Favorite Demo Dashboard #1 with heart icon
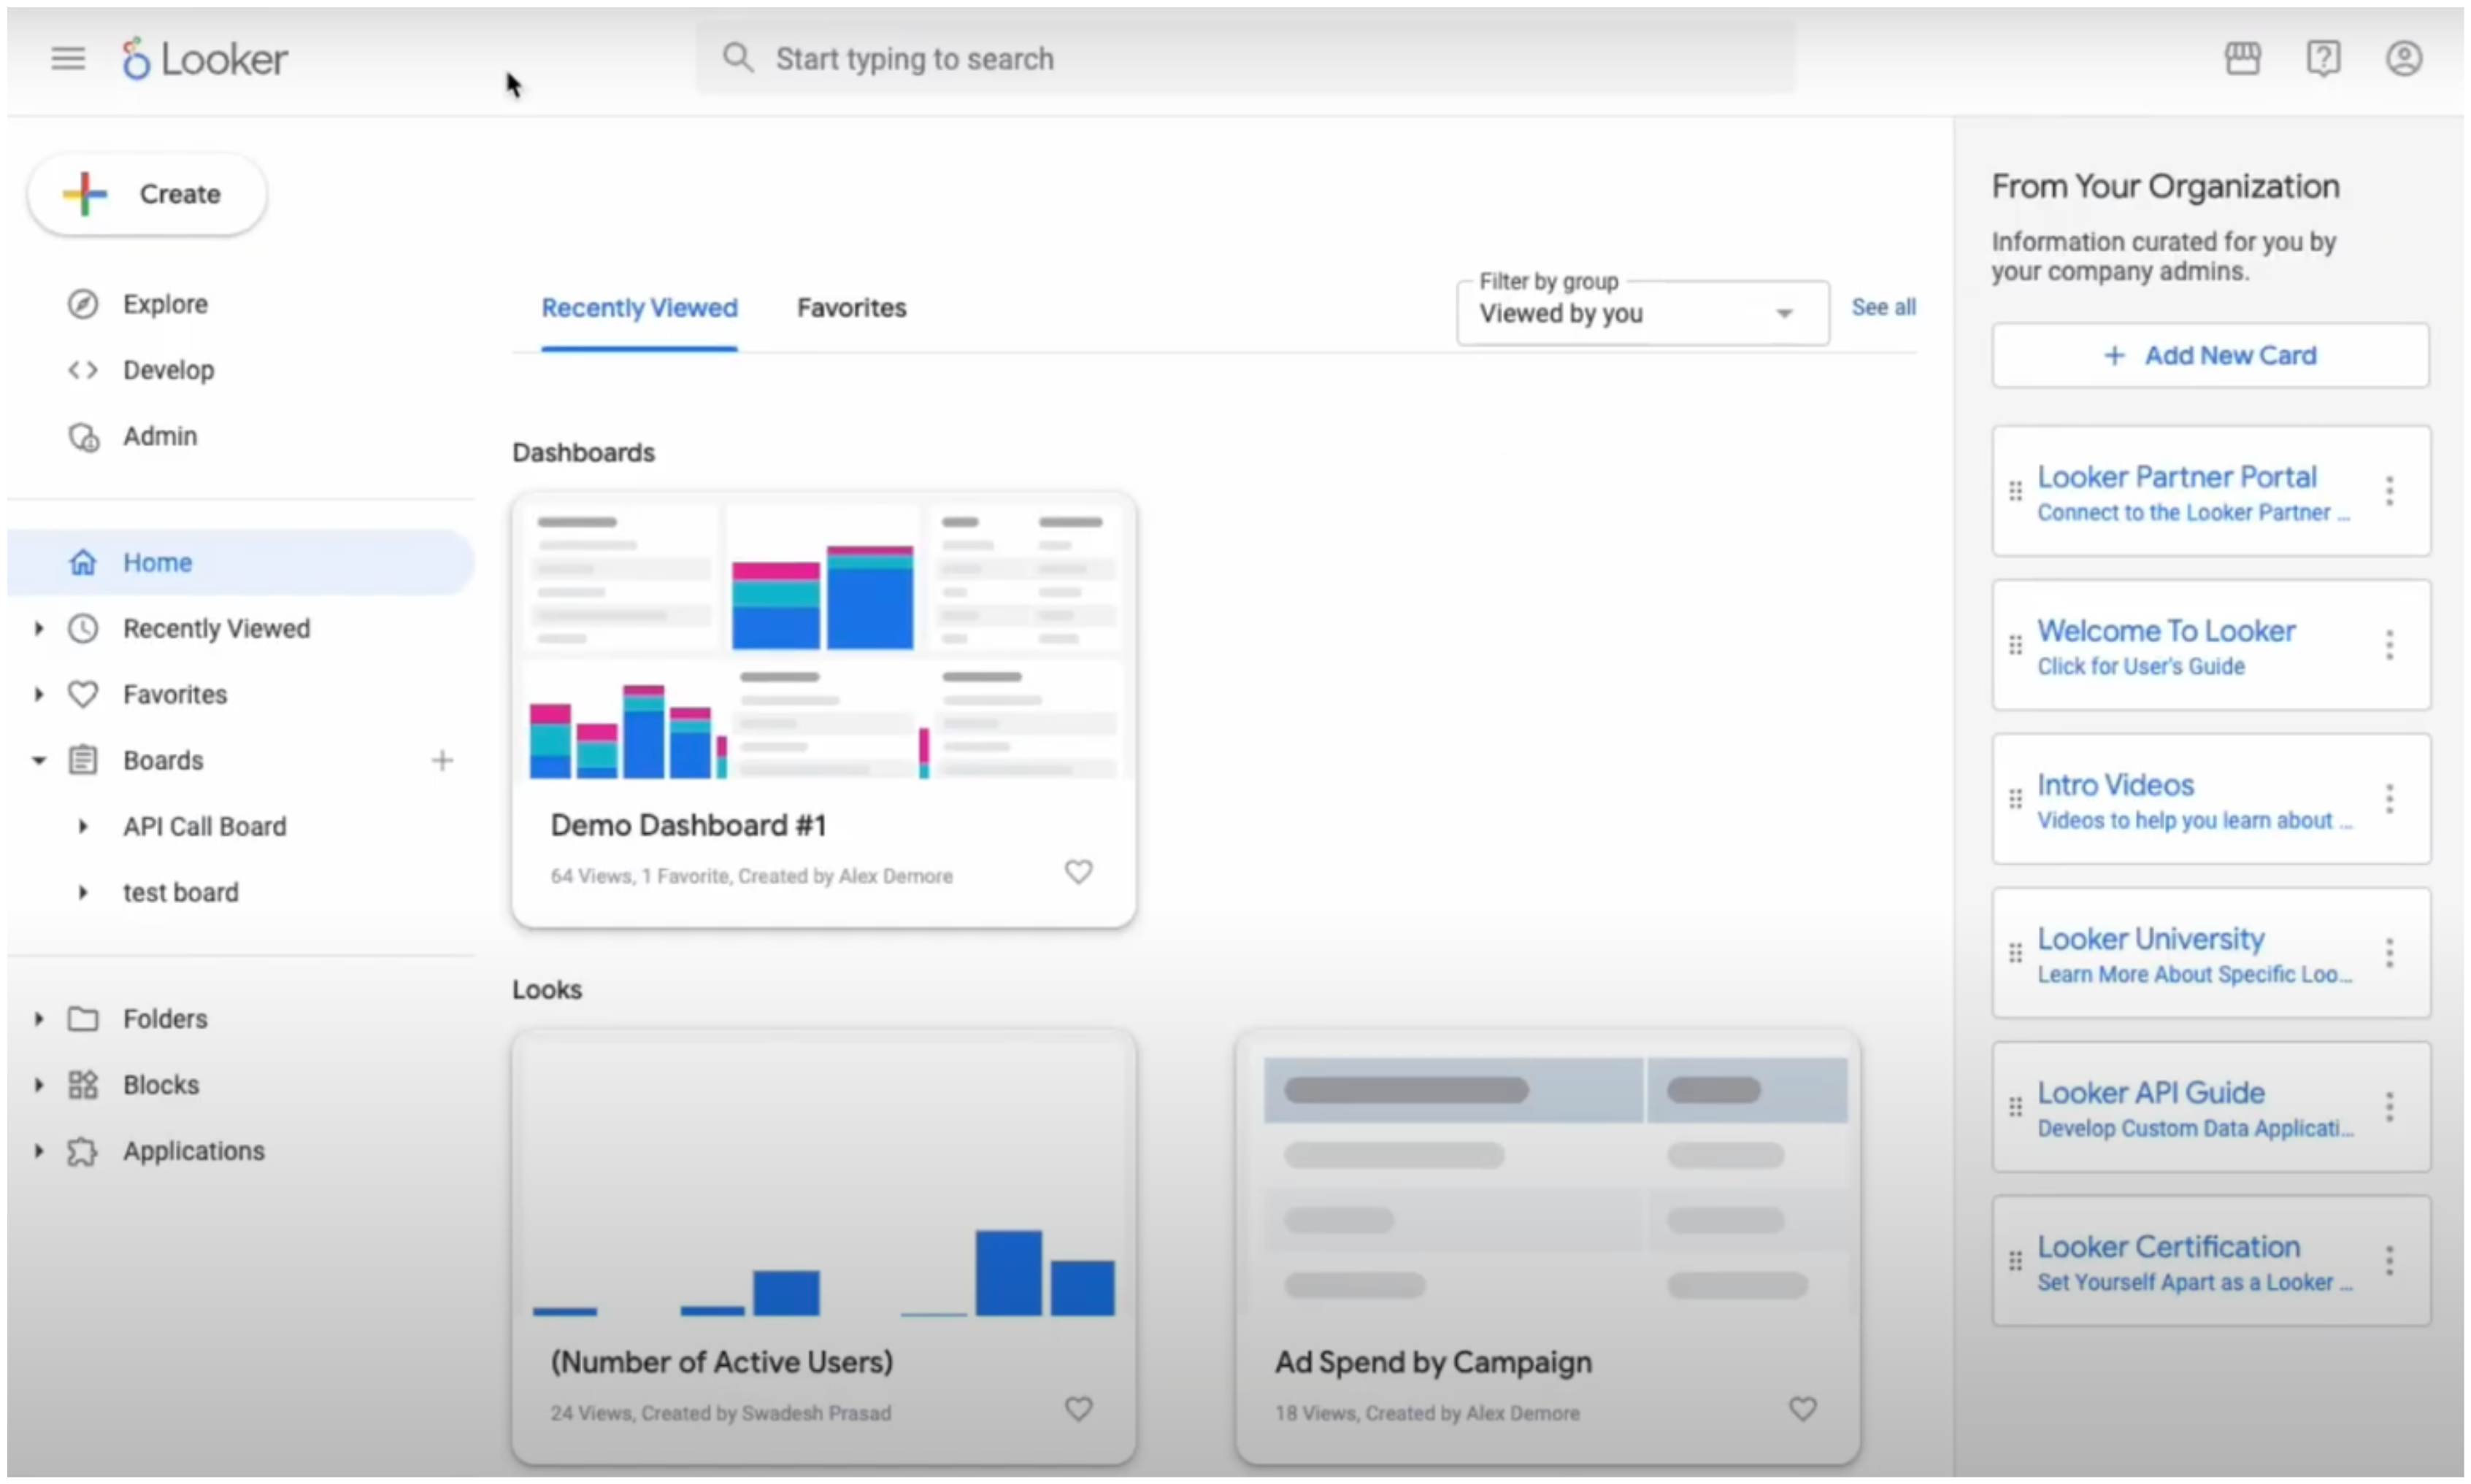2471x1484 pixels. (1077, 872)
